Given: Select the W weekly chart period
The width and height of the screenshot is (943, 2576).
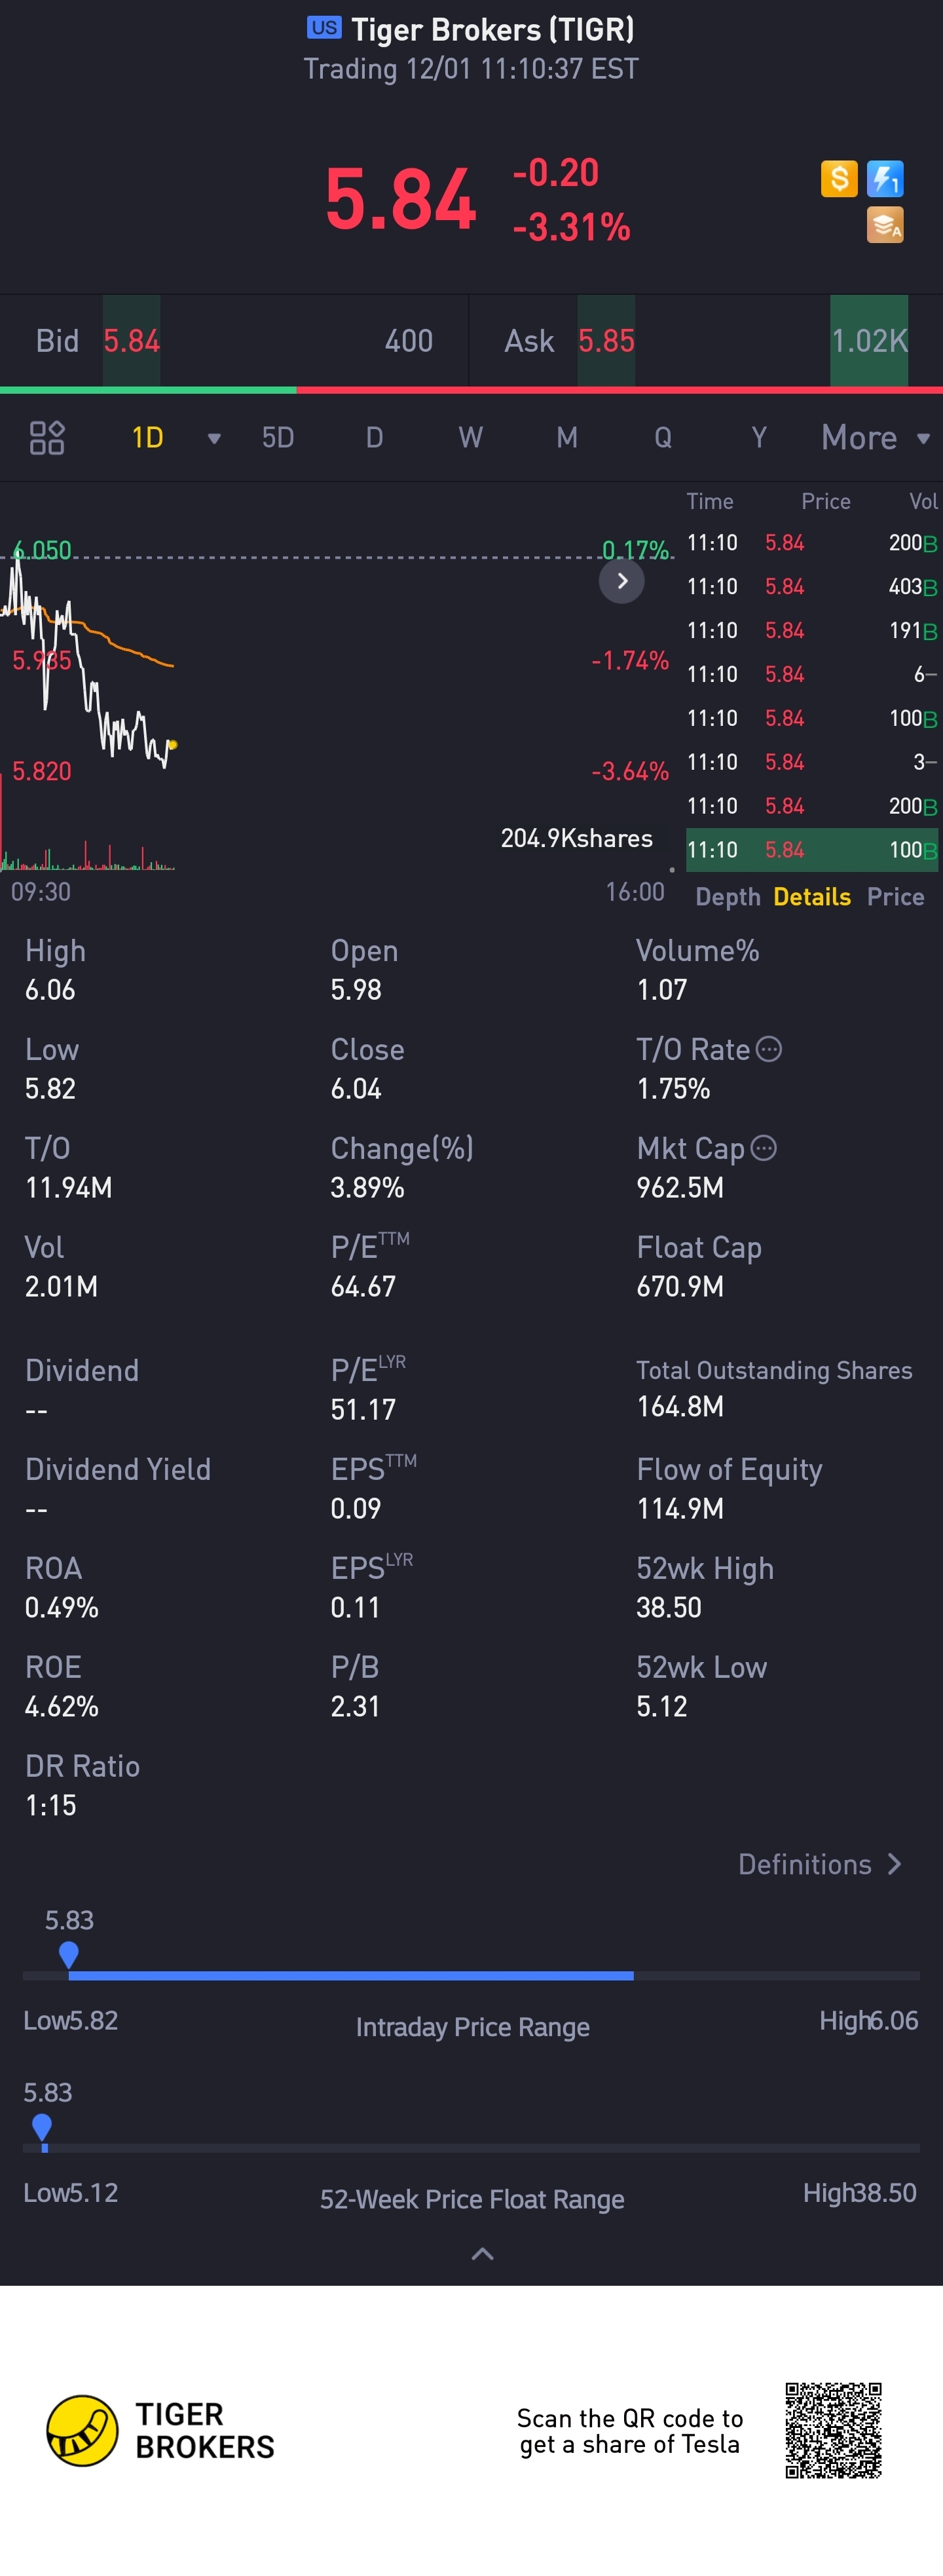Looking at the screenshot, I should pyautogui.click(x=470, y=438).
